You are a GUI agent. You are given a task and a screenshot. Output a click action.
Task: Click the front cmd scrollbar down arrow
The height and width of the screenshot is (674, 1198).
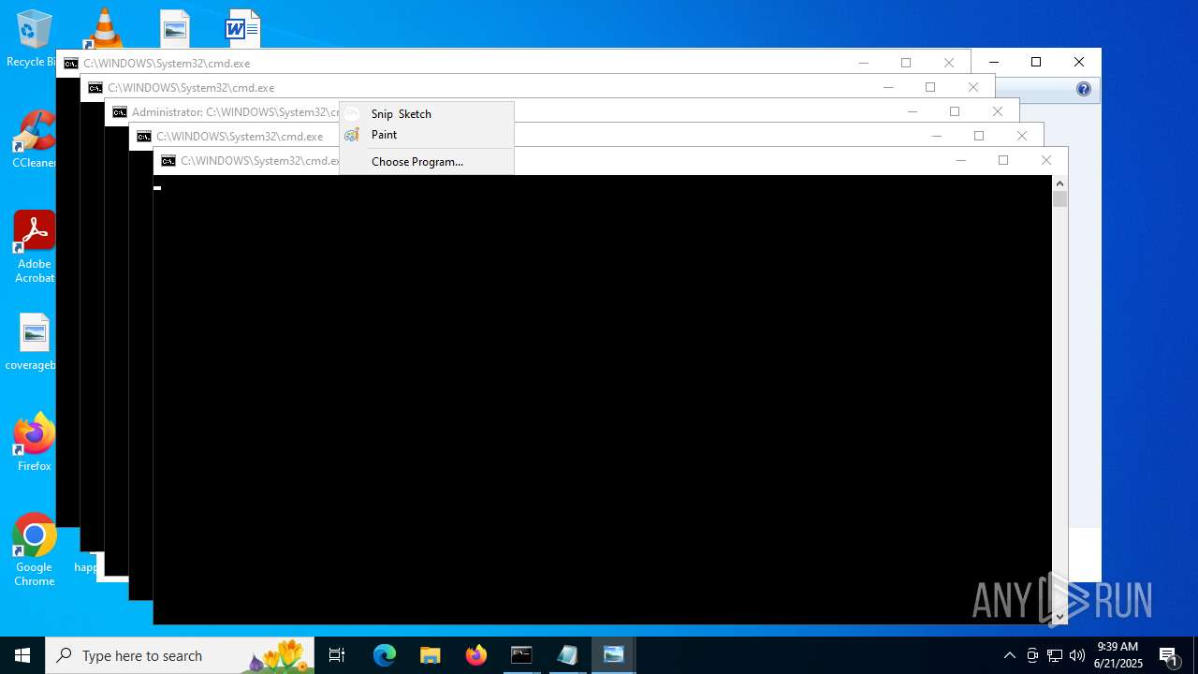pos(1059,616)
